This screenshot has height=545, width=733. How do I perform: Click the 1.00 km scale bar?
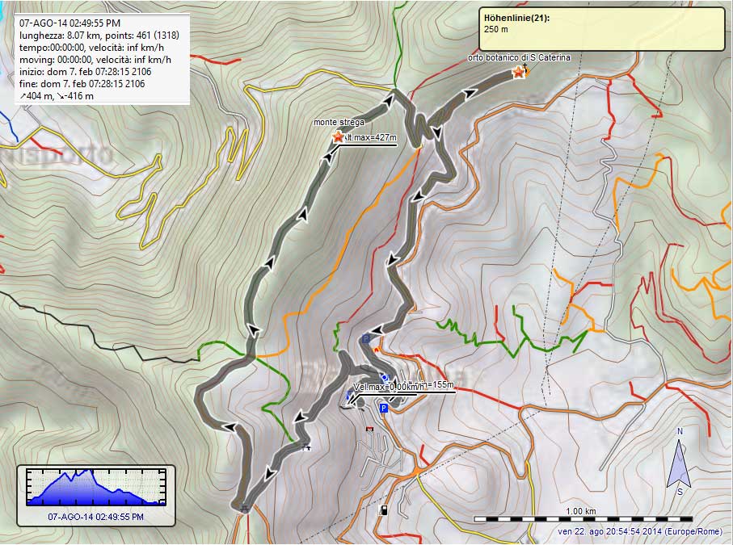click(583, 519)
